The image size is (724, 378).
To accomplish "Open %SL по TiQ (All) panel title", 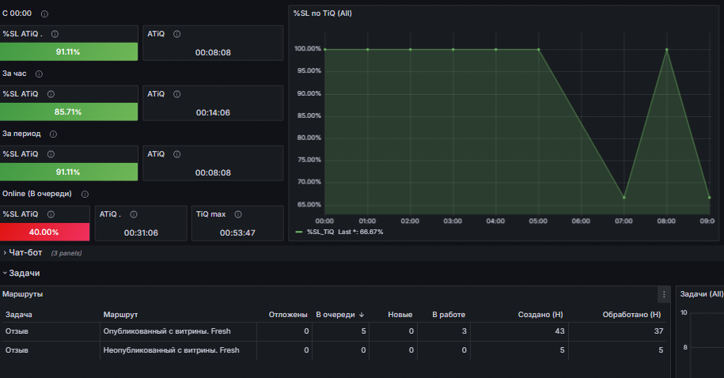I will pyautogui.click(x=322, y=13).
